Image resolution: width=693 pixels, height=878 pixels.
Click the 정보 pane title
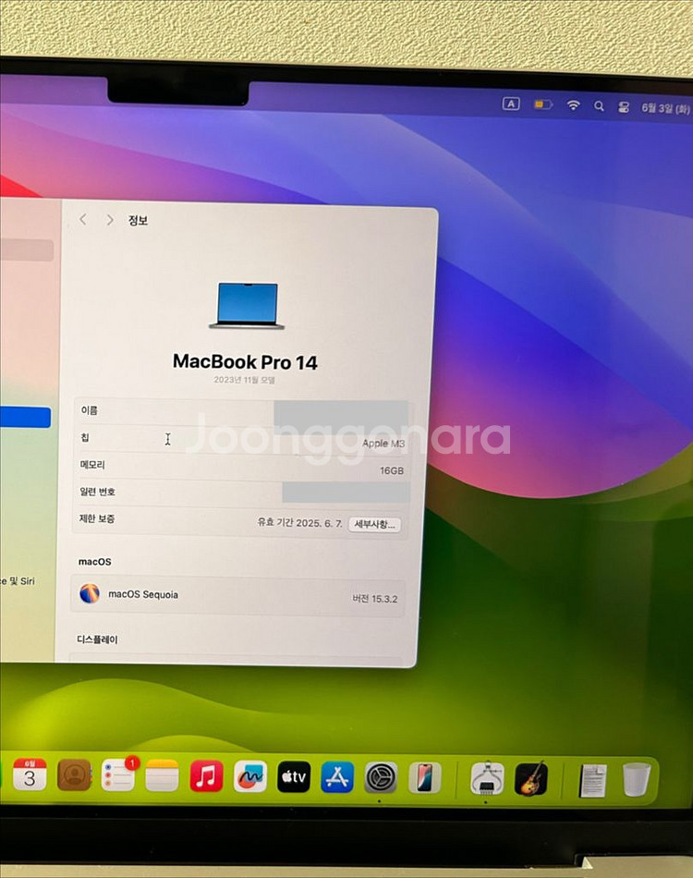click(x=138, y=220)
